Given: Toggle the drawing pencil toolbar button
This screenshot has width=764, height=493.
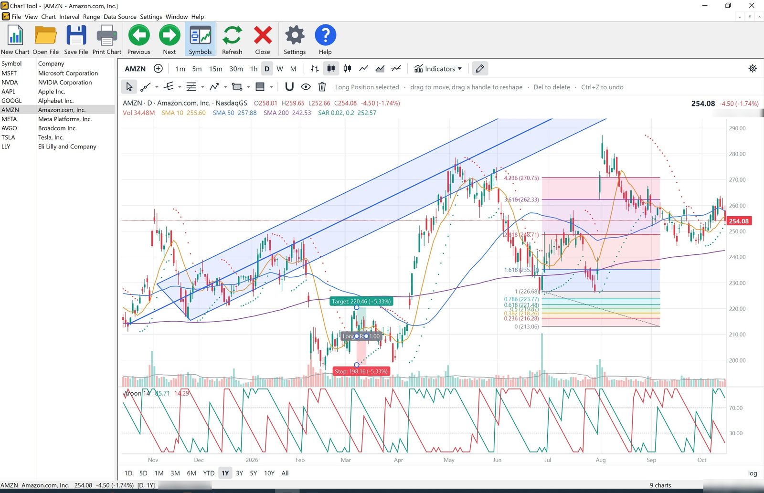Looking at the screenshot, I should (480, 69).
